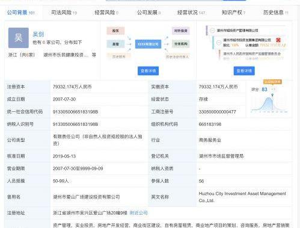Image resolution: width=300 pixels, height=228 pixels.
Task: Click the small tag box next to score 83
Action: point(273,90)
